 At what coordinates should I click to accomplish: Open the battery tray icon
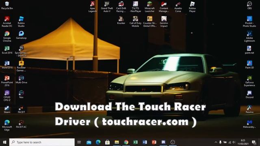click(225, 142)
